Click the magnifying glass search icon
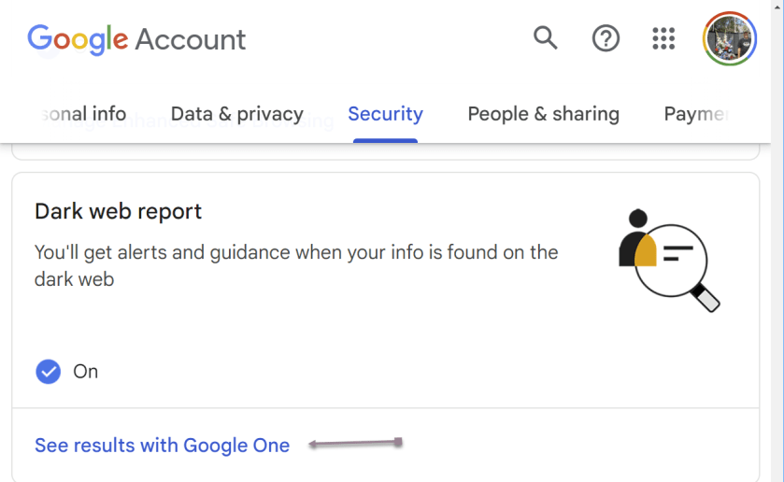784x482 pixels. pyautogui.click(x=545, y=38)
